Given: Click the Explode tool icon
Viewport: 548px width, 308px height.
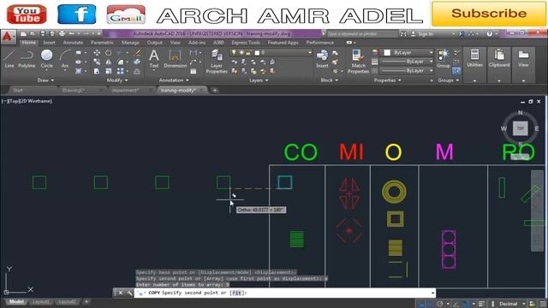Looking at the screenshot, I should (137, 62).
